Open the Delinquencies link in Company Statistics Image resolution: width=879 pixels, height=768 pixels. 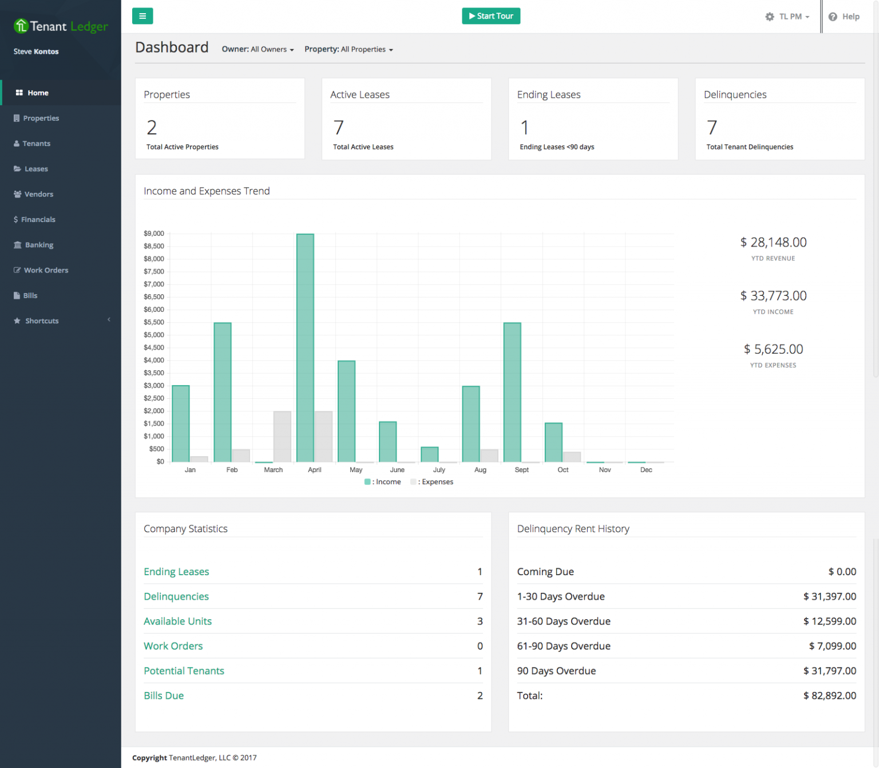[x=176, y=596]
